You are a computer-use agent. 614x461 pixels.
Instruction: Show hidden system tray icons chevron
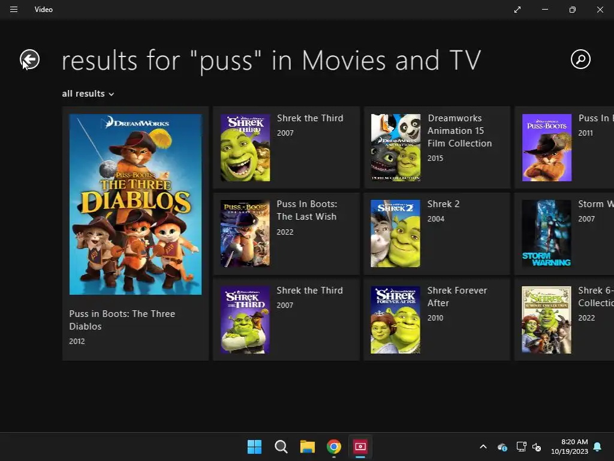coord(483,447)
